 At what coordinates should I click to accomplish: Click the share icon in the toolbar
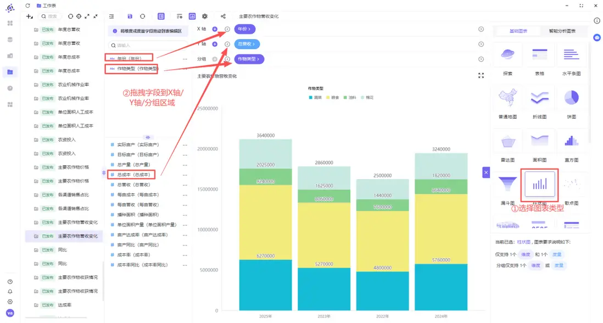coord(223,16)
